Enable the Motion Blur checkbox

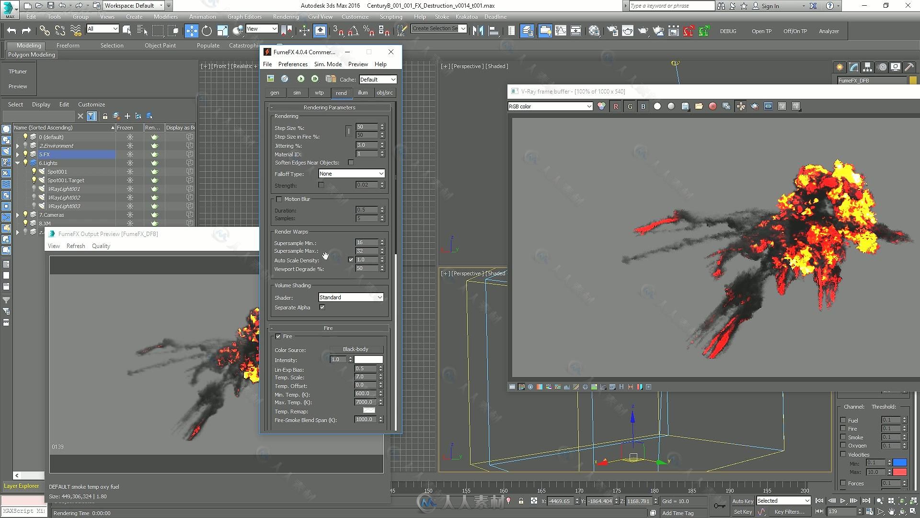point(279,199)
